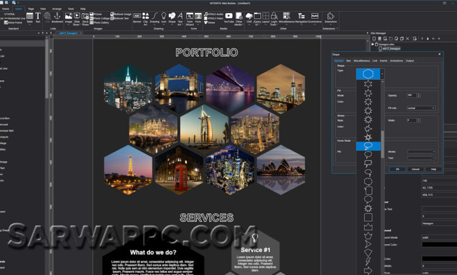457x275 pixels.
Task: Insert a Rollover Image
Action: 121,14
